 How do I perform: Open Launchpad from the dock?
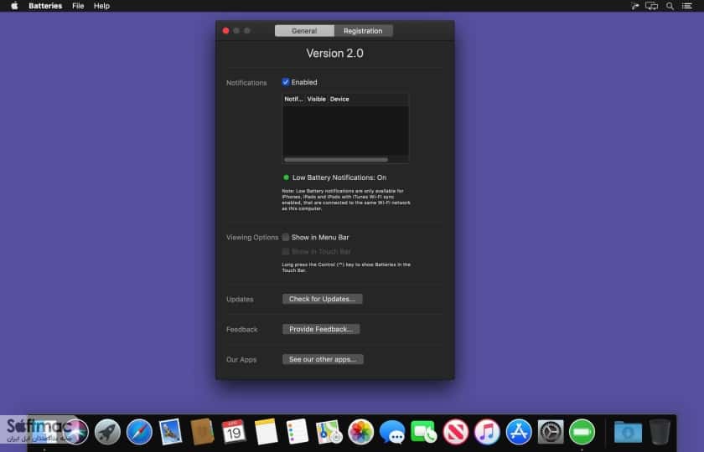click(107, 432)
